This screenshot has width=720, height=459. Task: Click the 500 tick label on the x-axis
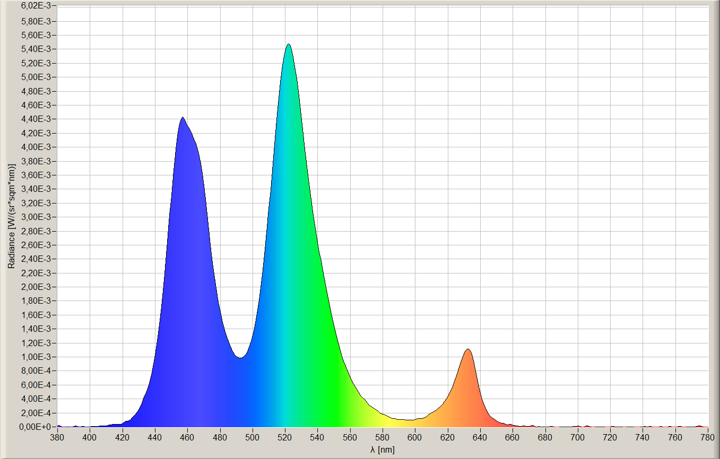click(253, 437)
